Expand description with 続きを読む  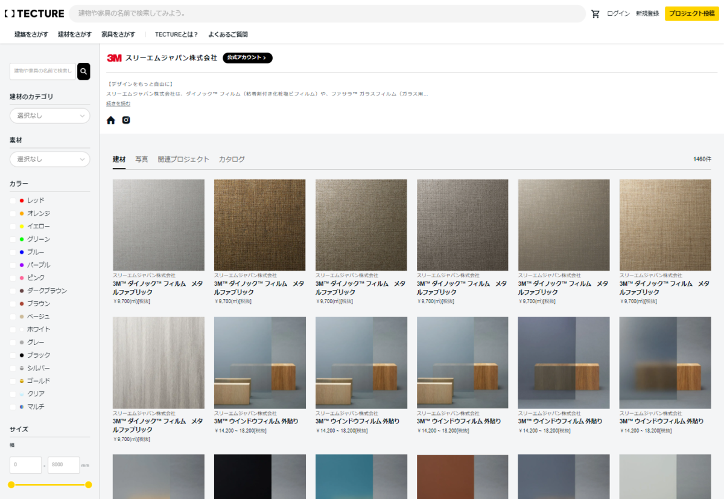pos(118,103)
